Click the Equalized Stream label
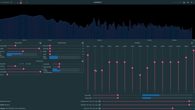 pos(5,101)
